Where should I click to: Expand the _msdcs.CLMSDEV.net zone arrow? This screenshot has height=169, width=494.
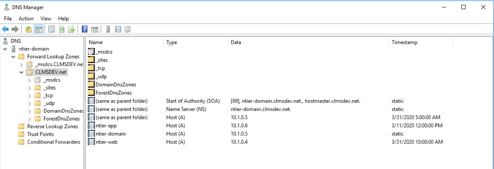[x=21, y=64]
